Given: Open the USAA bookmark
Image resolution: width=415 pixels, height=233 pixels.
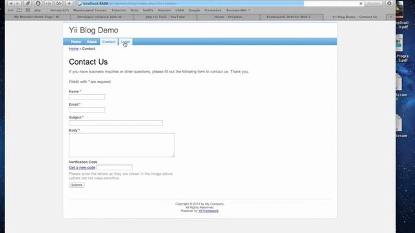Looking at the screenshot, I should [x=180, y=10].
